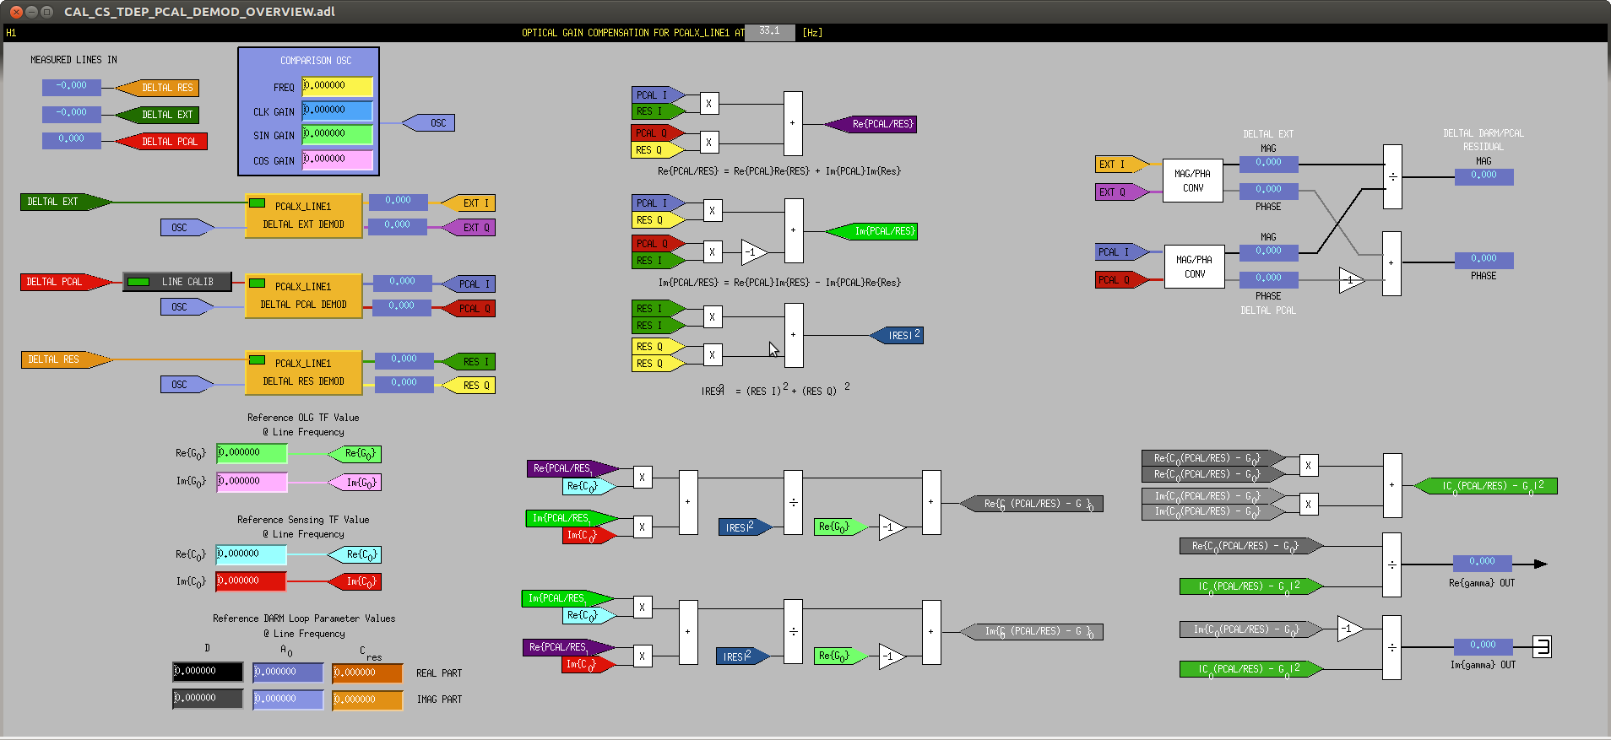Click the divide block feeding Re{gamma} OUT
The height and width of the screenshot is (740, 1611).
1392,564
